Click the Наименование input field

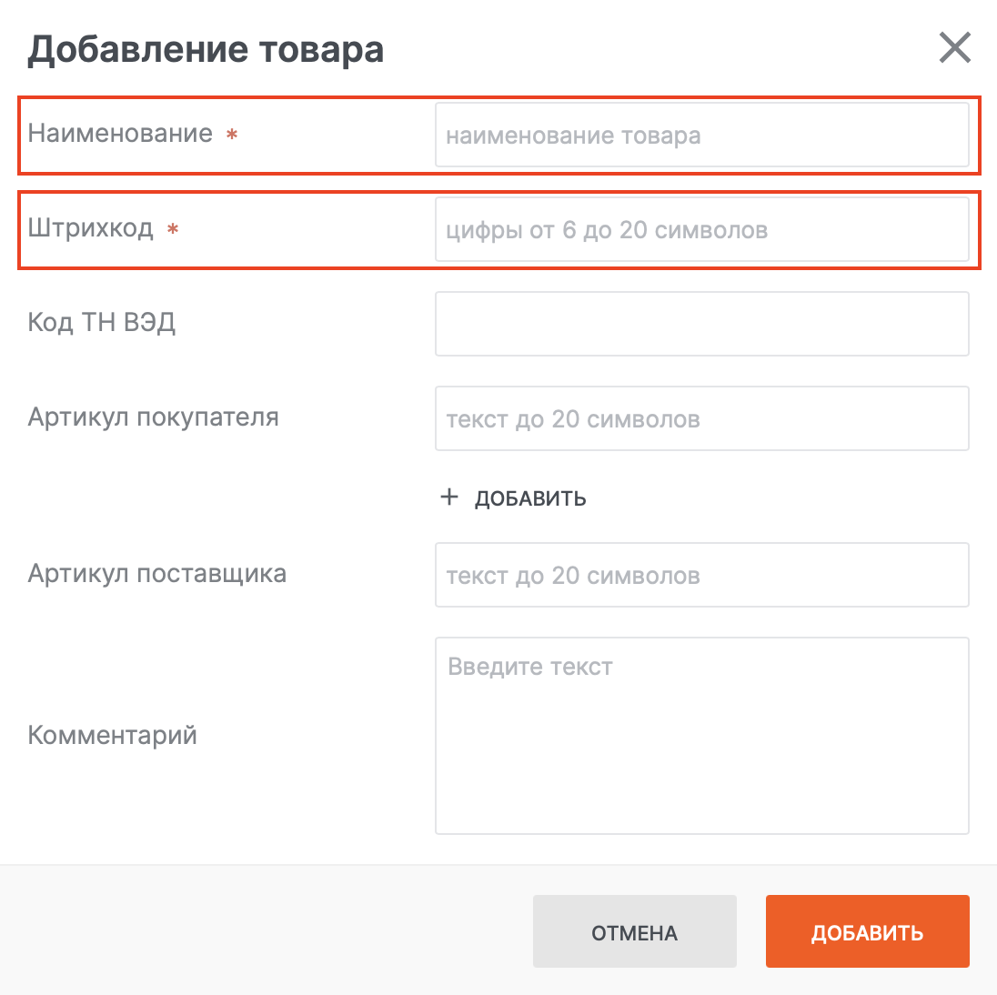point(701,135)
